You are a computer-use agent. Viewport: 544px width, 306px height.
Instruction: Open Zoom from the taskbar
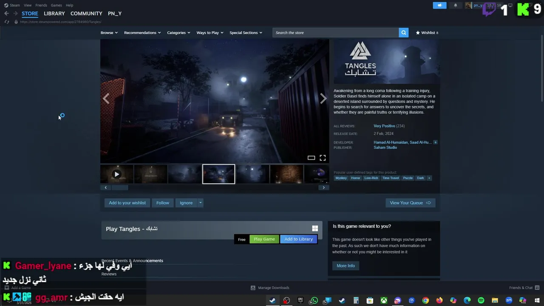tap(509, 300)
